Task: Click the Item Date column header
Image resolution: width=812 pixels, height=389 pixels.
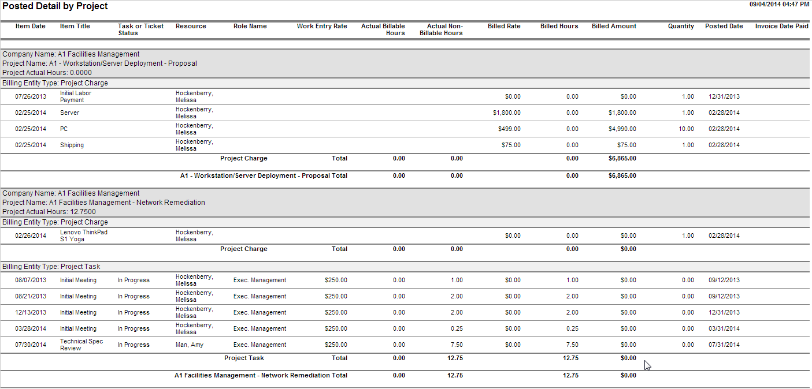Action: click(30, 26)
